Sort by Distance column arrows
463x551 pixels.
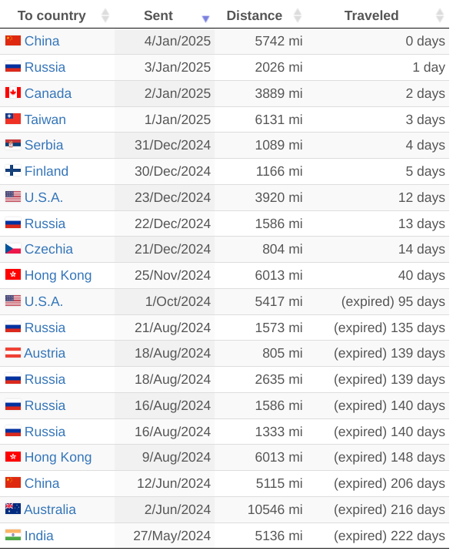coord(298,15)
